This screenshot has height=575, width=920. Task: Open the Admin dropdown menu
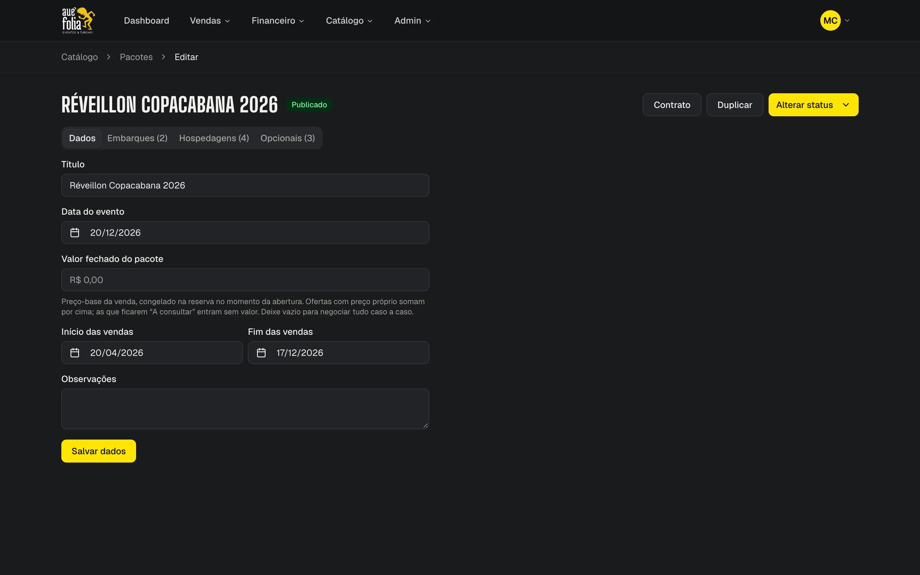pyautogui.click(x=412, y=20)
